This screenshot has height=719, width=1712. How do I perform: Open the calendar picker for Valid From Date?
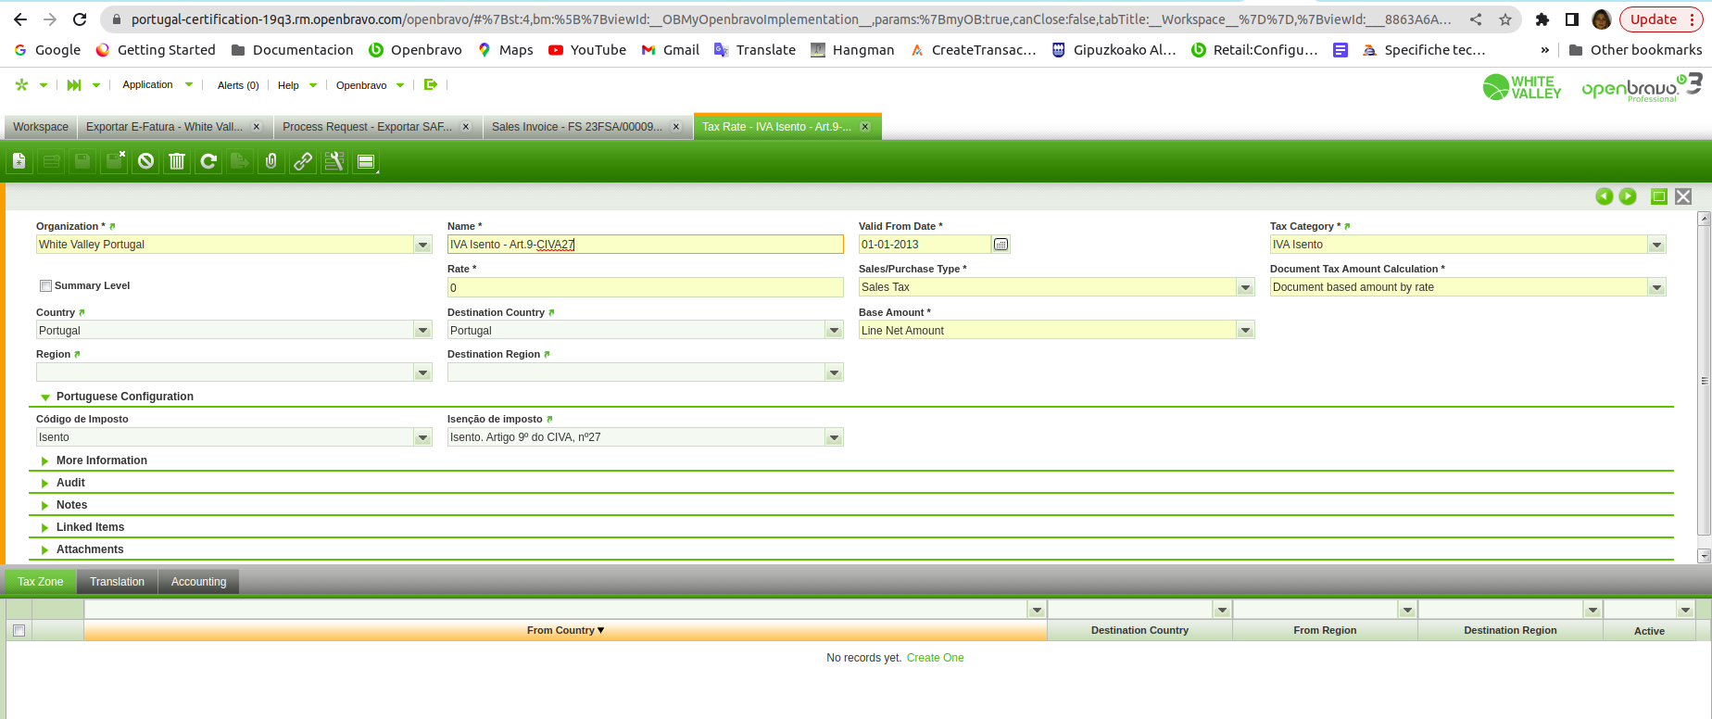click(x=1001, y=245)
